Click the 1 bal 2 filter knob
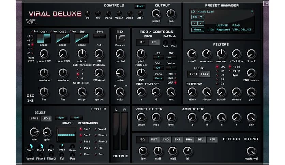Image resolution: width=285 pixels, height=165 pixels. tap(251, 54)
